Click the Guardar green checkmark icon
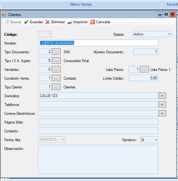 pos(26,22)
